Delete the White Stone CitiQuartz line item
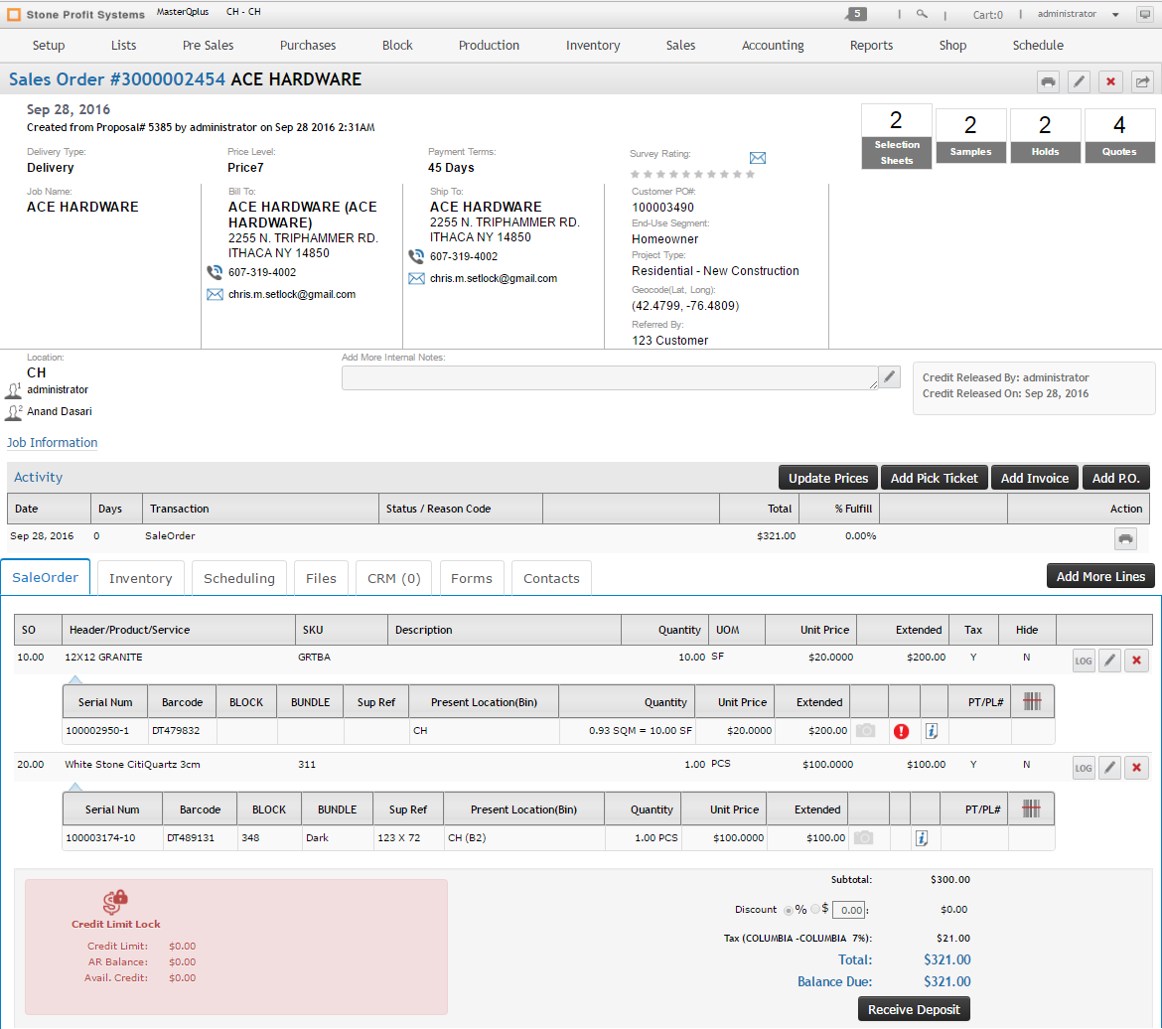The width and height of the screenshot is (1162, 1029). pyautogui.click(x=1136, y=768)
